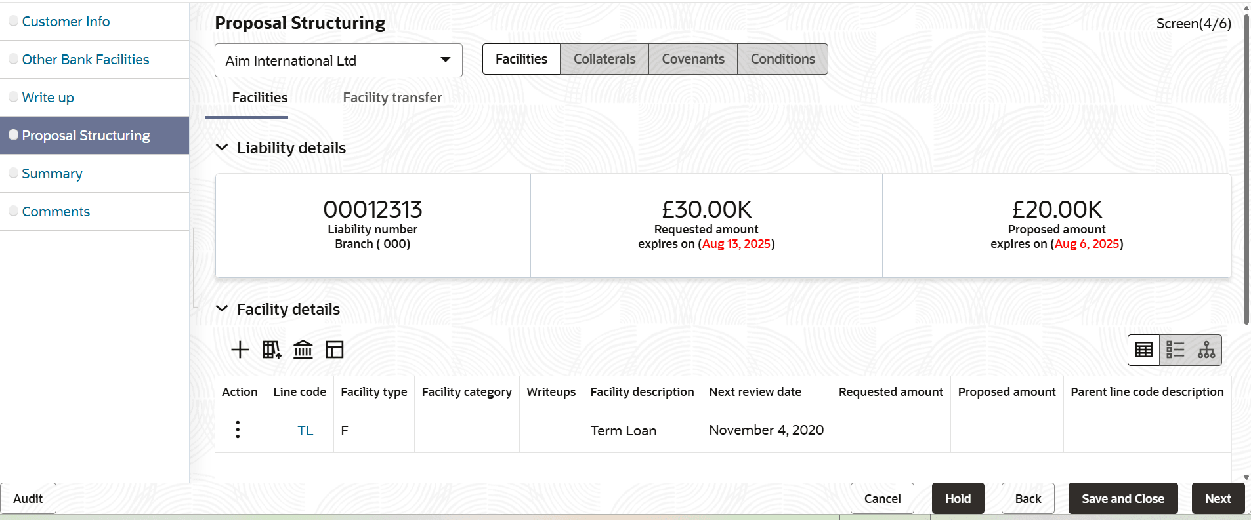Click the vertical scrollbar on the right
Viewport: 1251px width, 520px height.
[1246, 164]
